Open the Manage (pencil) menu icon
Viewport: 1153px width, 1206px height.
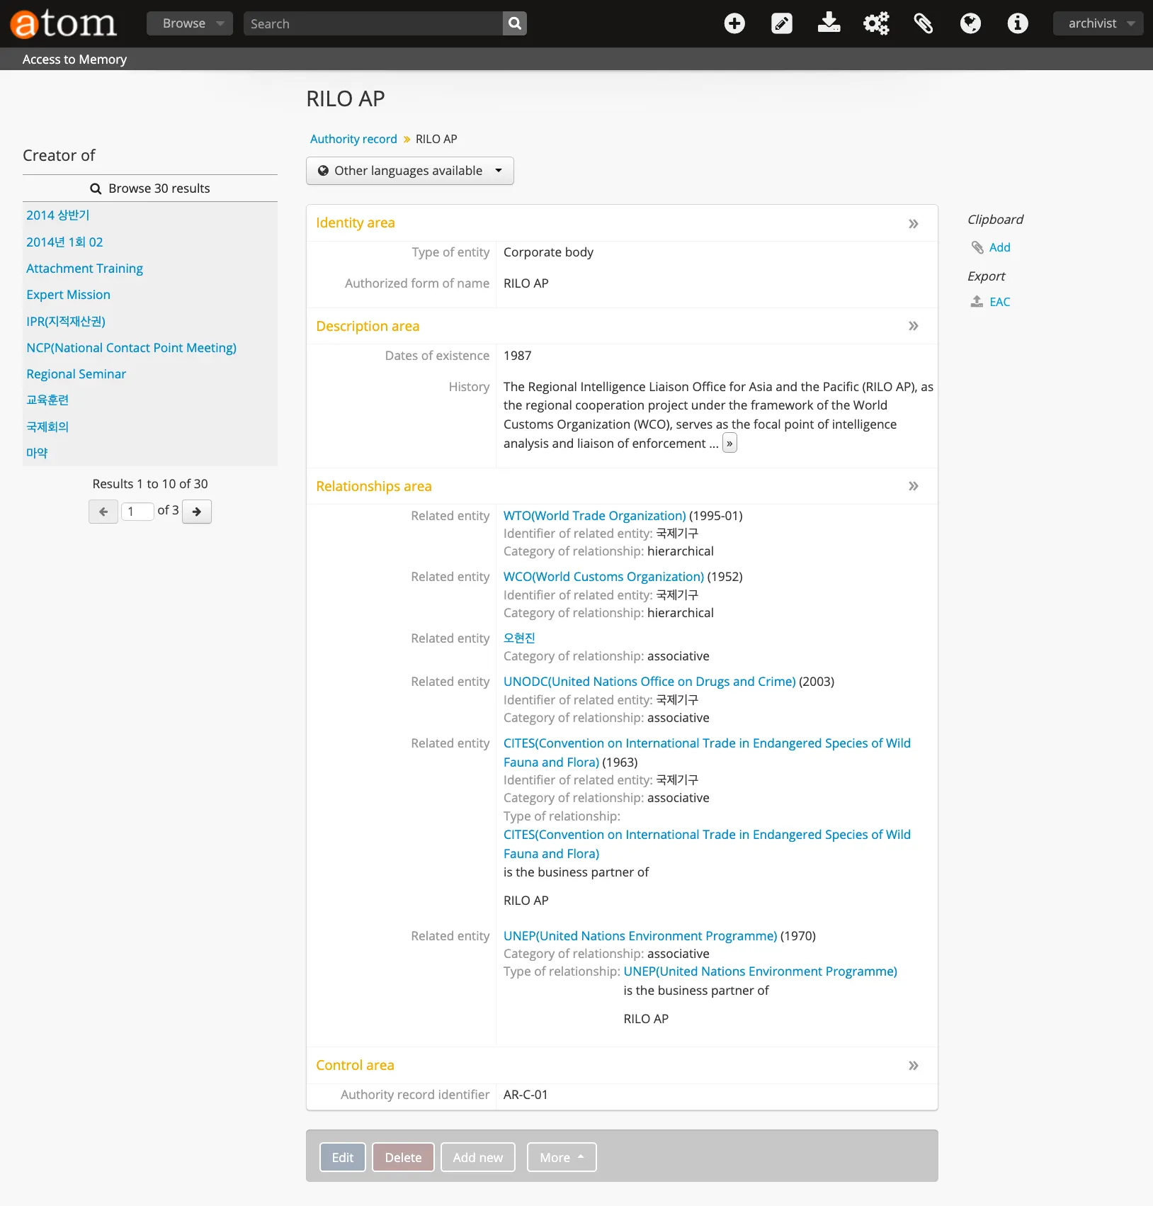point(782,23)
